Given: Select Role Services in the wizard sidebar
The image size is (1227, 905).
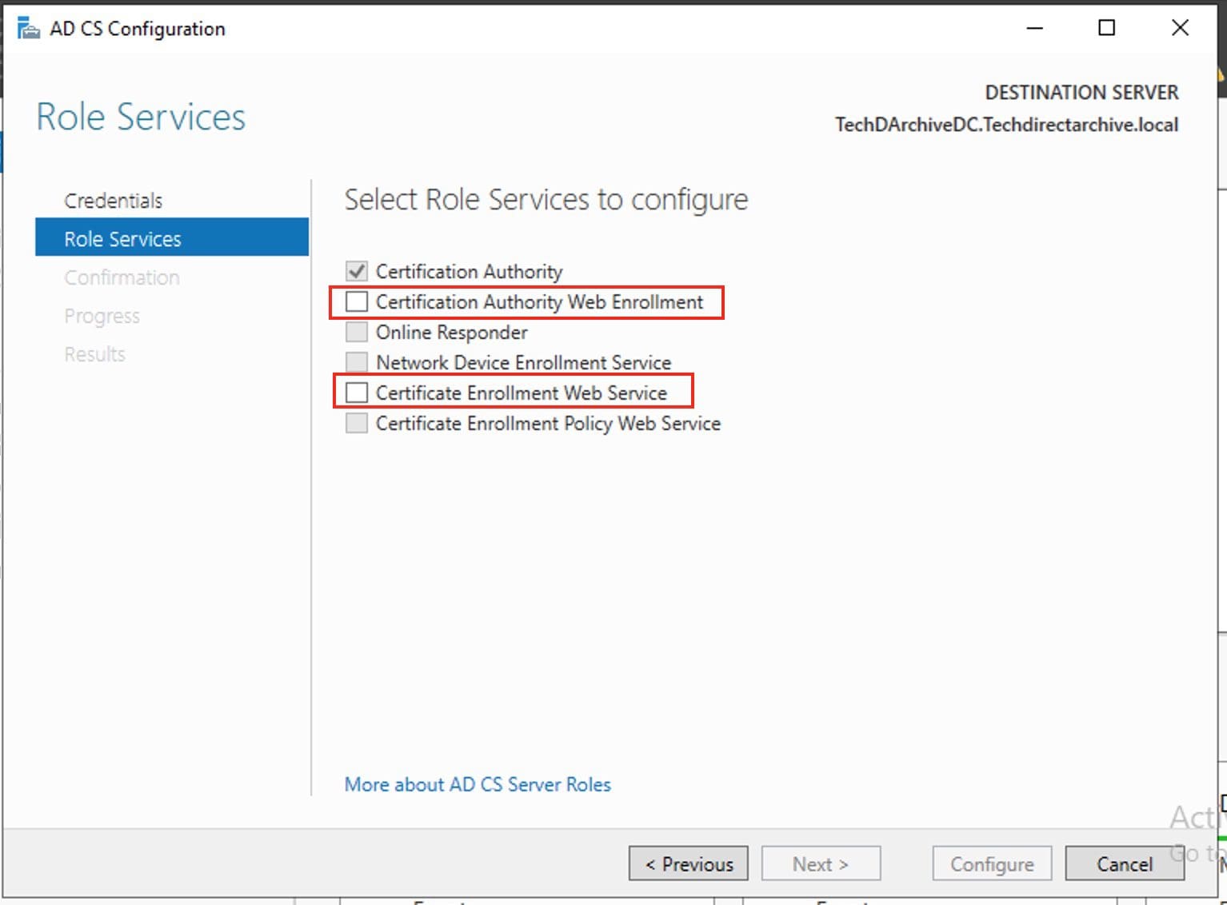Looking at the screenshot, I should (122, 239).
